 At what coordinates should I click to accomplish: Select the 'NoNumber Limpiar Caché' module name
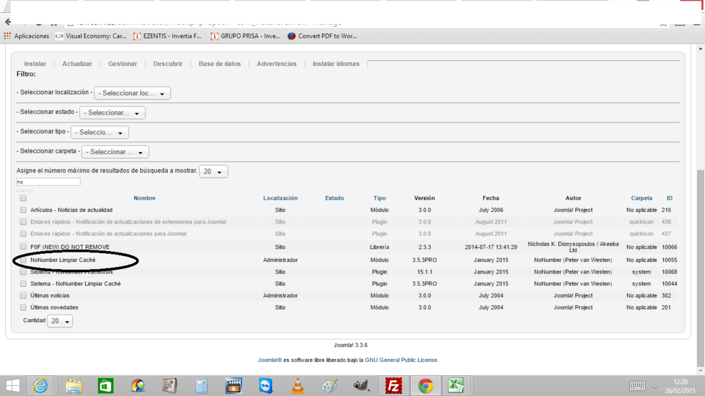(63, 260)
